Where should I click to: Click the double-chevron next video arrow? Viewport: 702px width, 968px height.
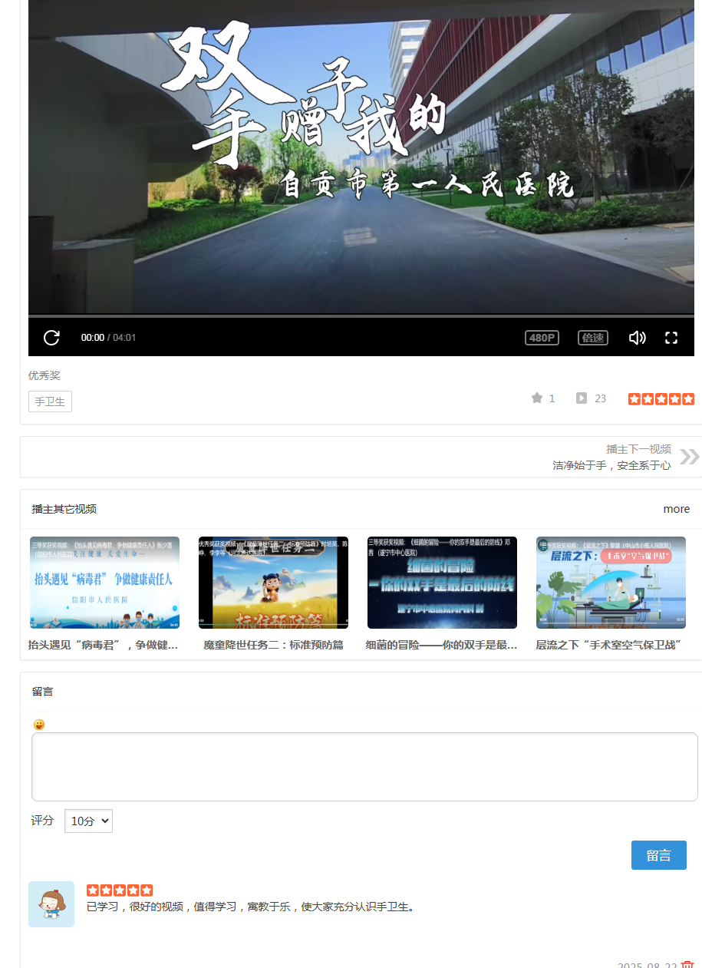[x=689, y=457]
